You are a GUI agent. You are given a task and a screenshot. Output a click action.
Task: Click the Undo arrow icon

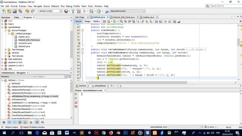coord(27,11)
